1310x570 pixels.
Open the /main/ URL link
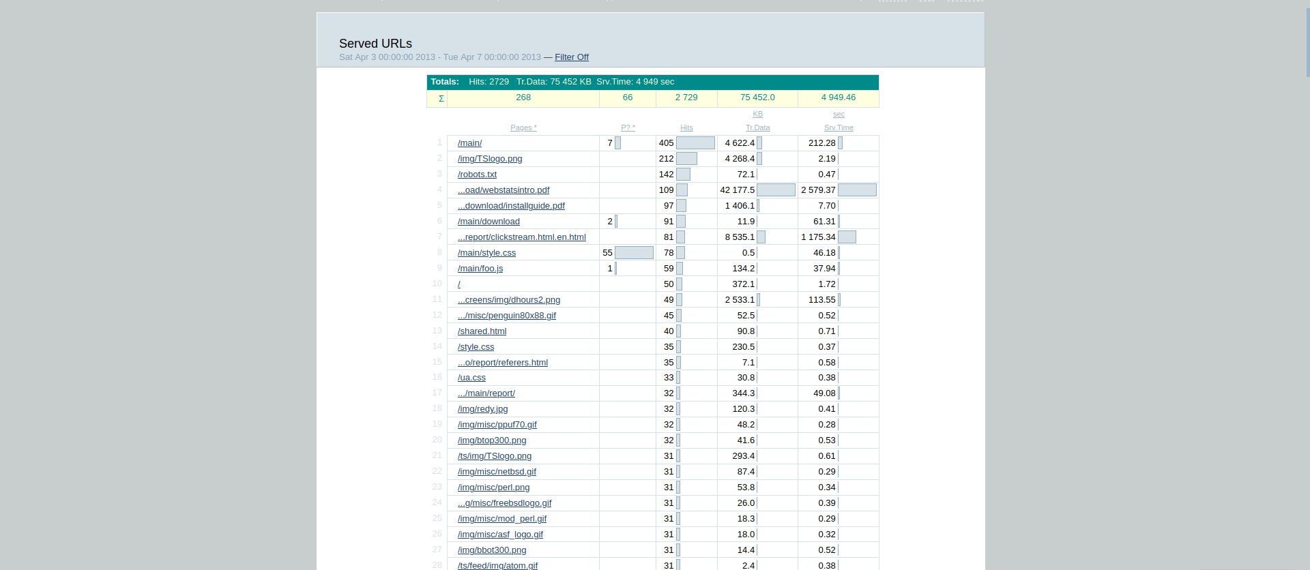[469, 143]
